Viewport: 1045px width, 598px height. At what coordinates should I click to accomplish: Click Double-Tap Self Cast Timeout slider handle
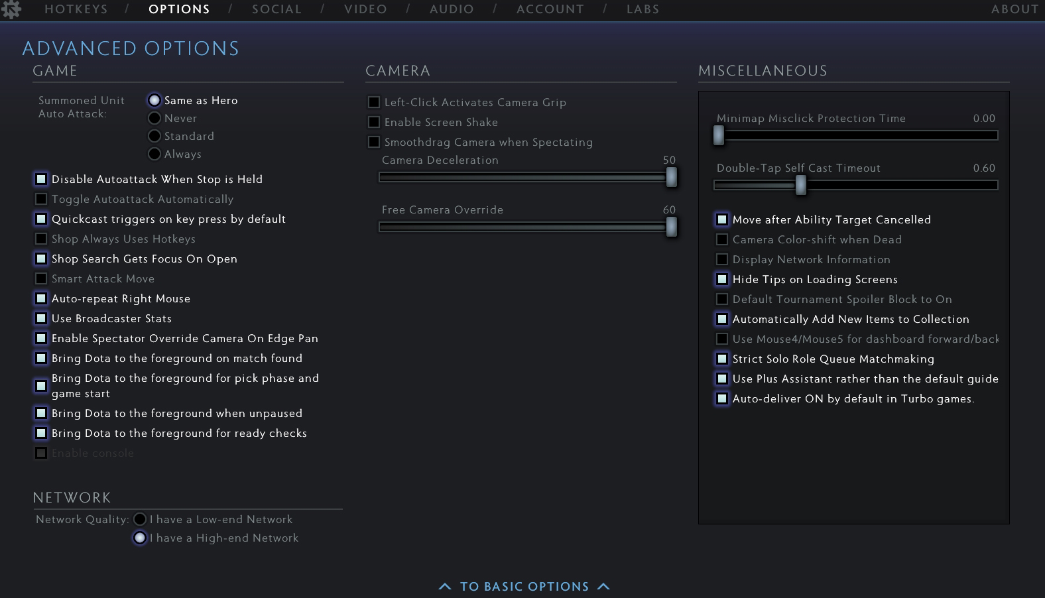[x=801, y=185]
